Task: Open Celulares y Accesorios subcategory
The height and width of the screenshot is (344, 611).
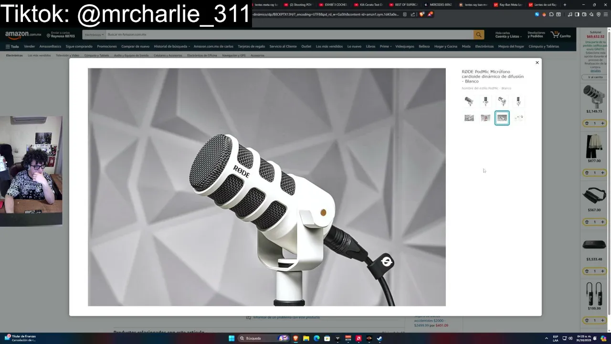Action: [x=168, y=55]
